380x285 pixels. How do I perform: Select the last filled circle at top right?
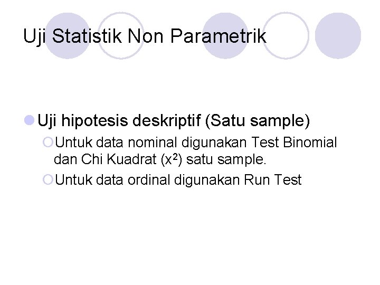pos(338,36)
